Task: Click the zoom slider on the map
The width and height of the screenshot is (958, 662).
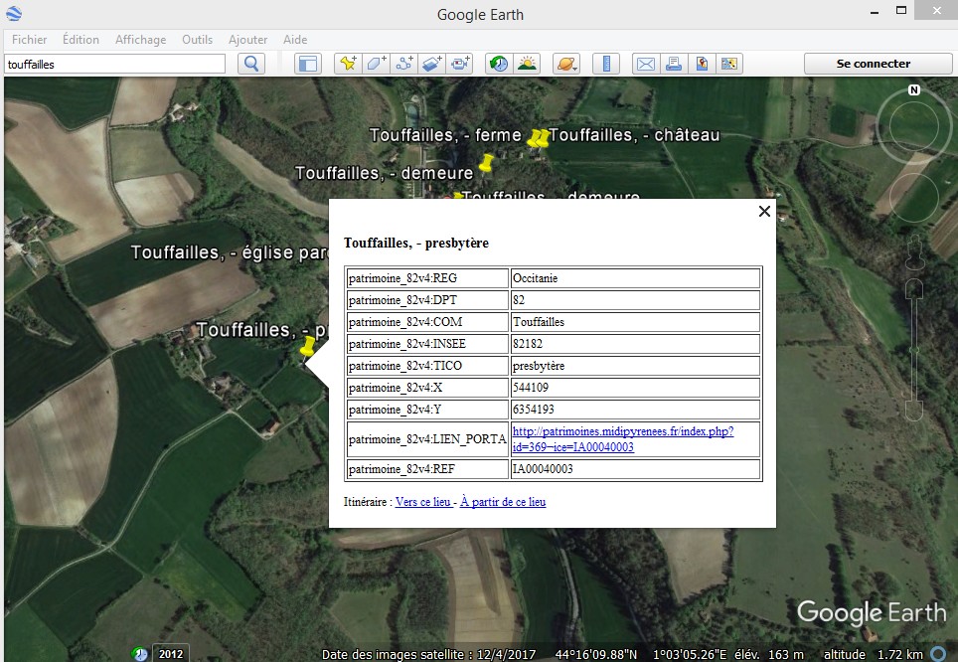Action: tap(914, 350)
